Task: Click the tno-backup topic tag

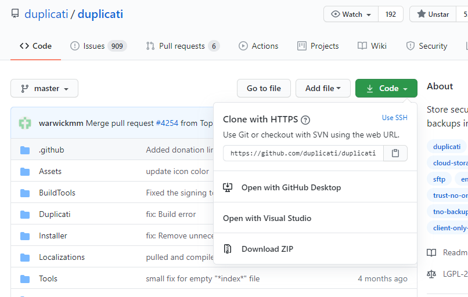Action: (448, 211)
